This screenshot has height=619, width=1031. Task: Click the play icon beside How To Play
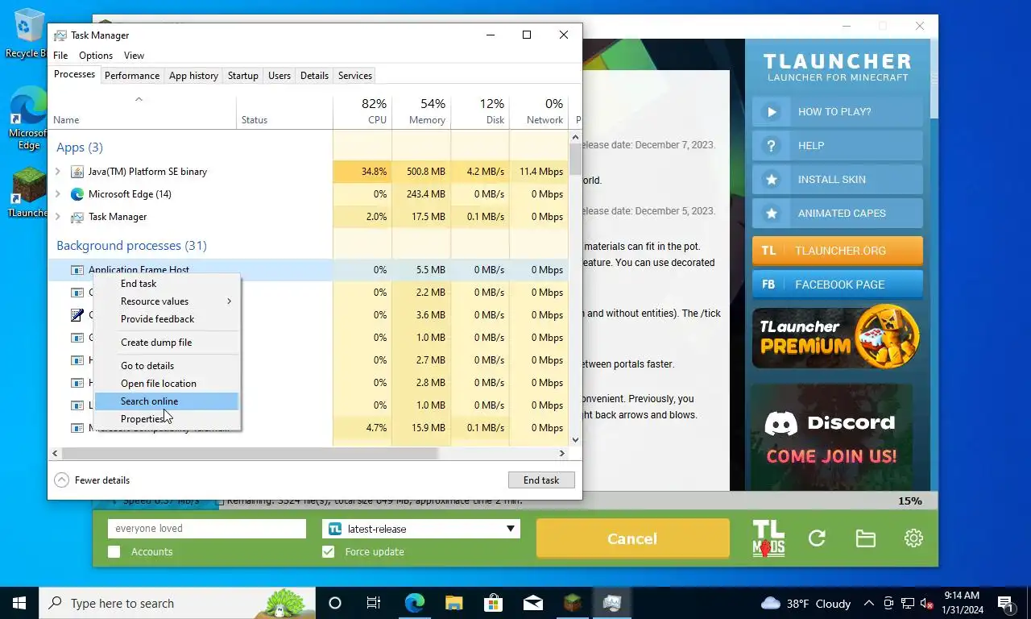772,112
